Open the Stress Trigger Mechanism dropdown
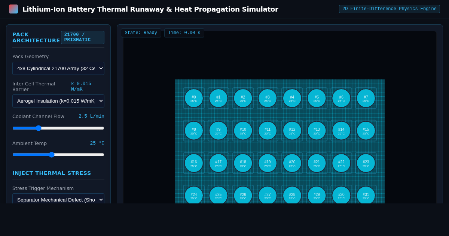Screen dimensions: 449x236 pyautogui.click(x=58, y=199)
